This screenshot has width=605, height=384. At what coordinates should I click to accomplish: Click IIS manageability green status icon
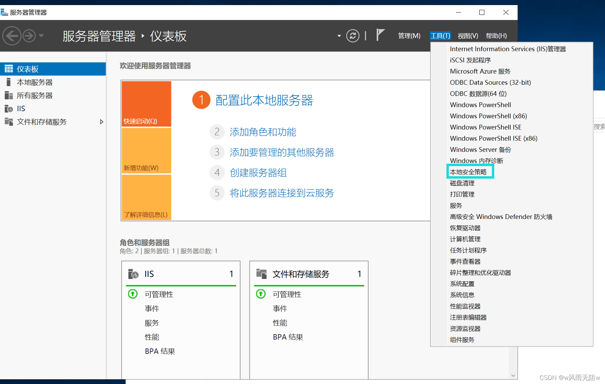point(133,294)
